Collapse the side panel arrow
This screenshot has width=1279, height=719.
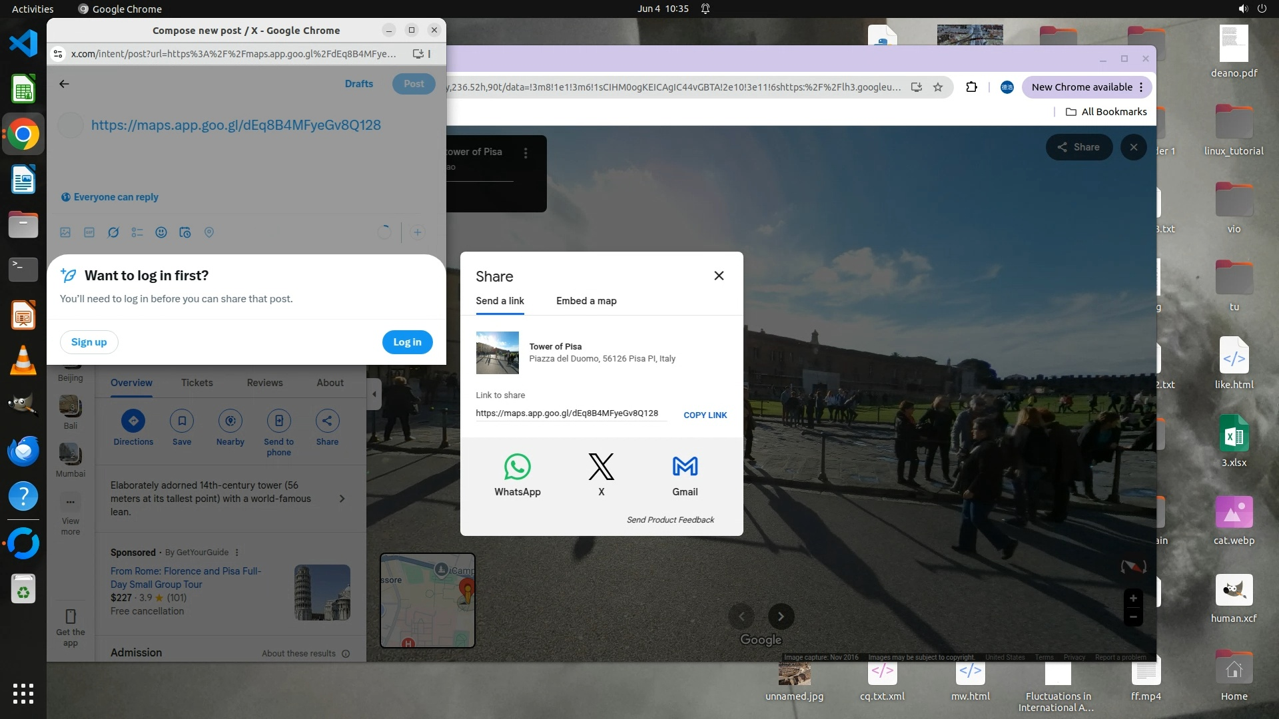point(374,394)
